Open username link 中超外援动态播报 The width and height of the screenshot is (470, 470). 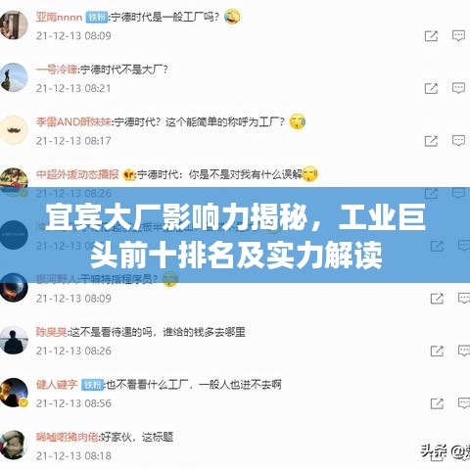click(x=77, y=174)
